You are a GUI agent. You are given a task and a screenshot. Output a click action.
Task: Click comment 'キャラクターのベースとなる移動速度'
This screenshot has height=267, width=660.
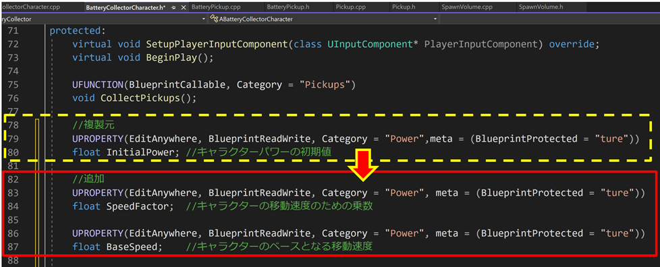pyautogui.click(x=284, y=247)
